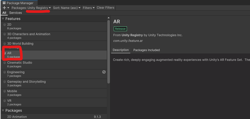Click the Package Manager window icon
Image resolution: width=250 pixels, height=119 pixels.
pos(4,3)
